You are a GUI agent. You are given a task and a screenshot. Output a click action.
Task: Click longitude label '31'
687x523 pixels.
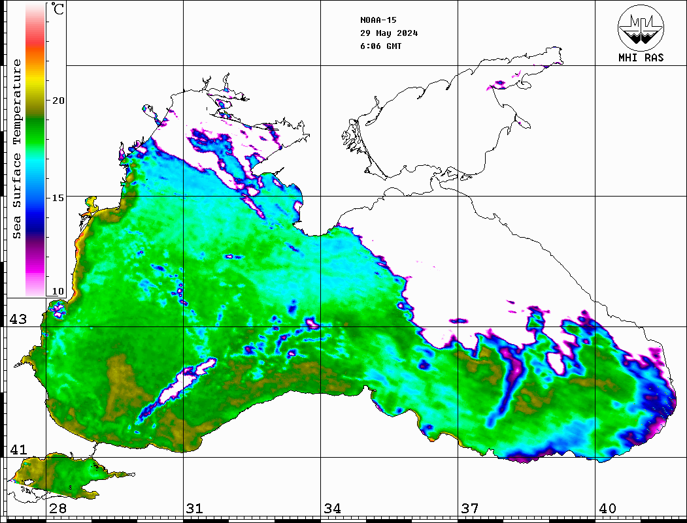point(195,509)
